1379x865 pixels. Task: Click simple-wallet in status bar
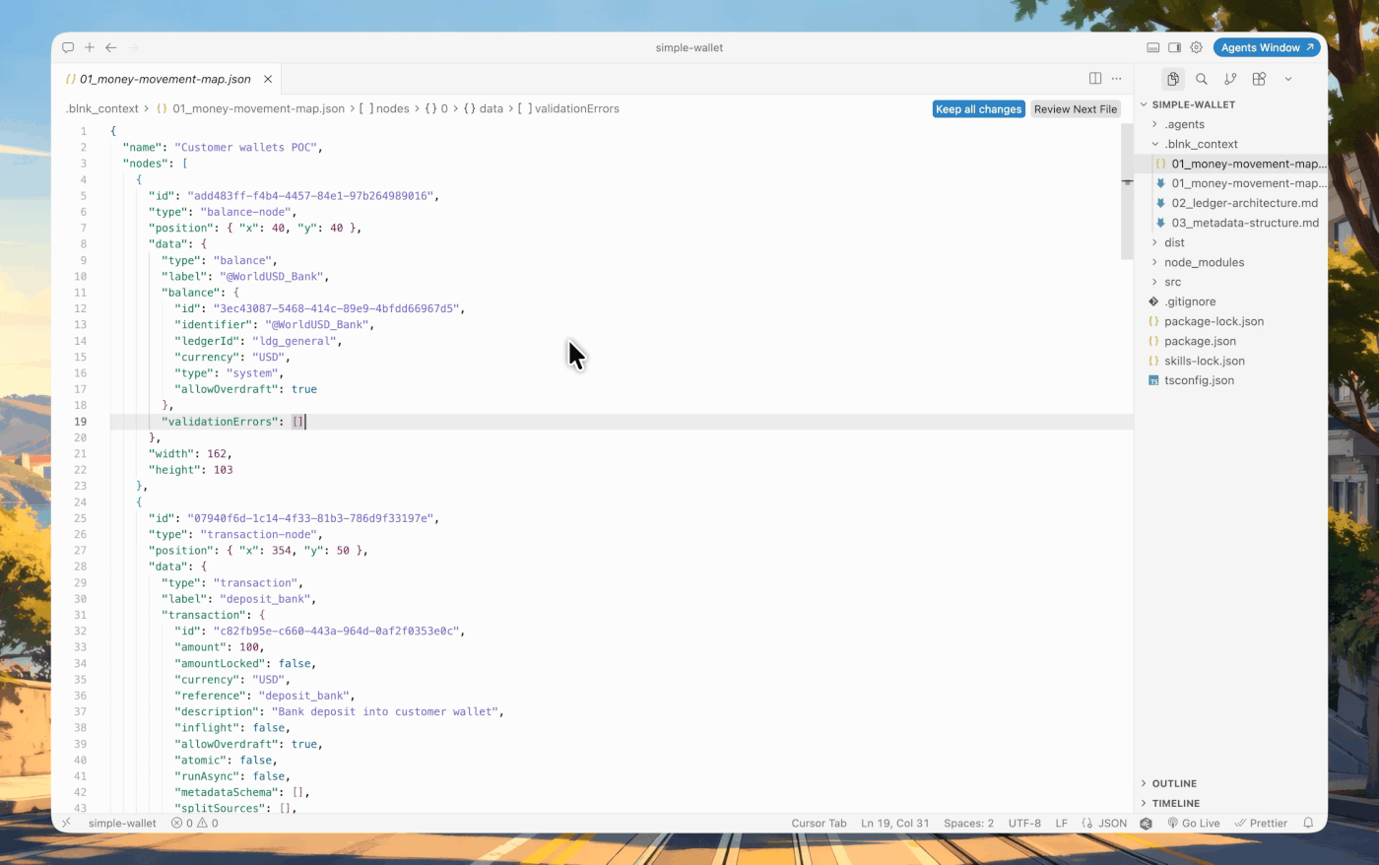point(122,823)
